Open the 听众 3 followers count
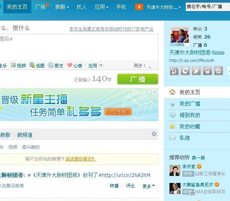The image size is (230, 201). pos(200,29)
